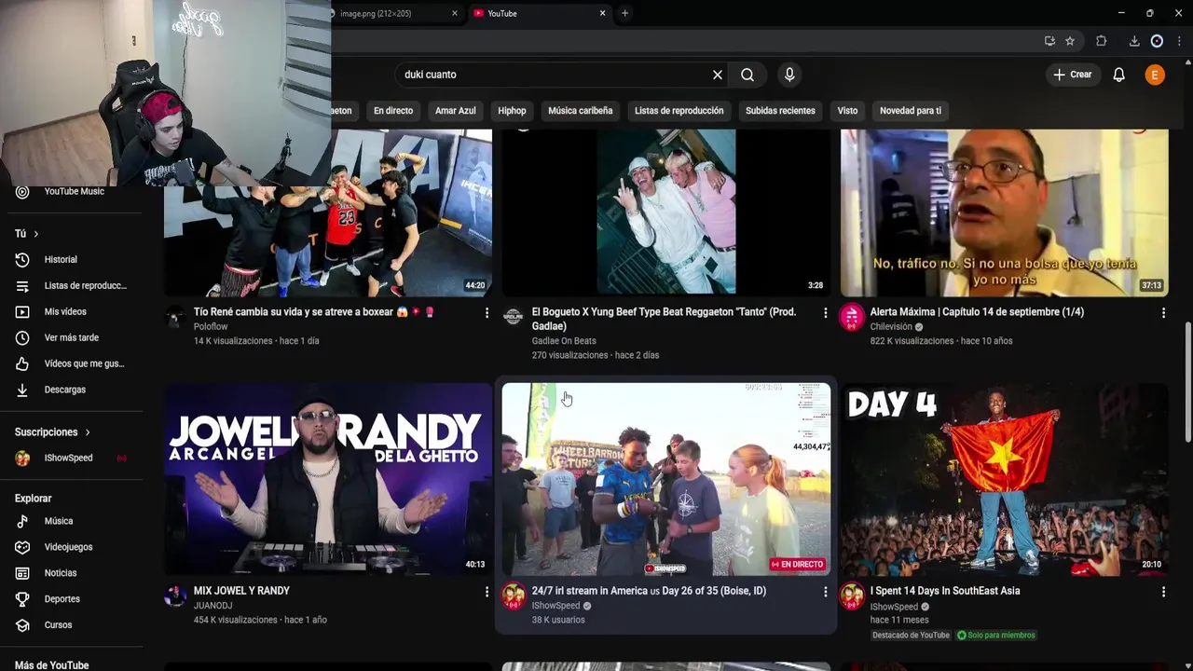
Task: Open options for I Spent 14 Days video
Action: (x=1163, y=592)
